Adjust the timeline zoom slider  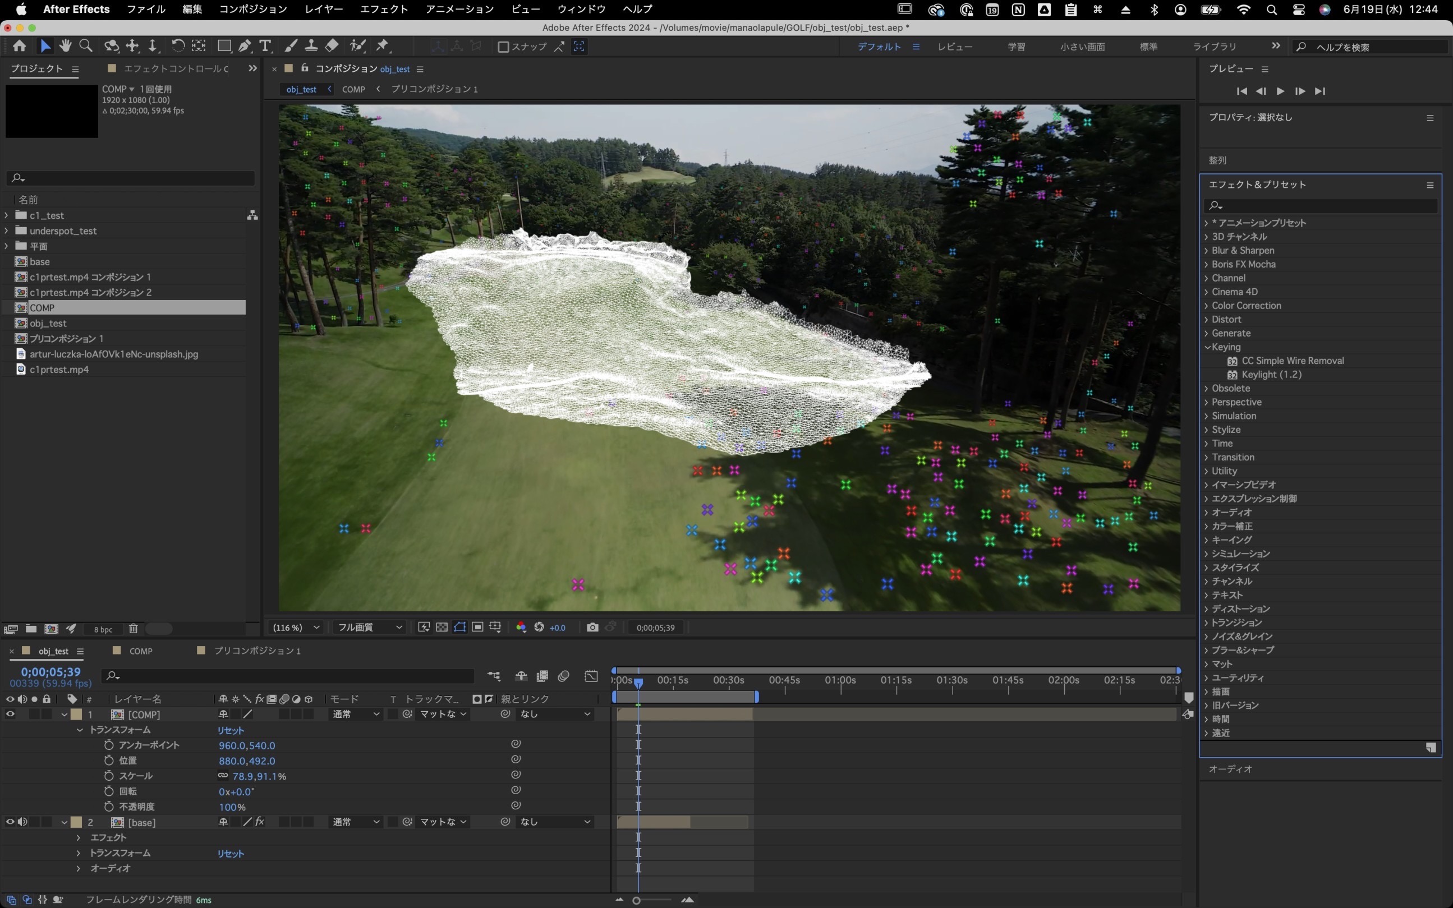pos(637,900)
